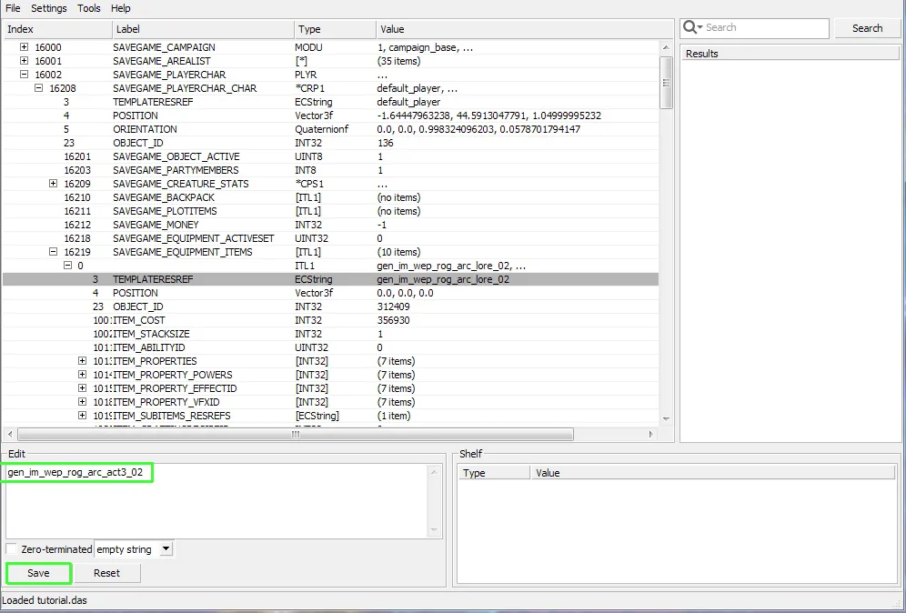Viewport: 906px width, 613px height.
Task: Click the Reset button
Action: click(106, 573)
